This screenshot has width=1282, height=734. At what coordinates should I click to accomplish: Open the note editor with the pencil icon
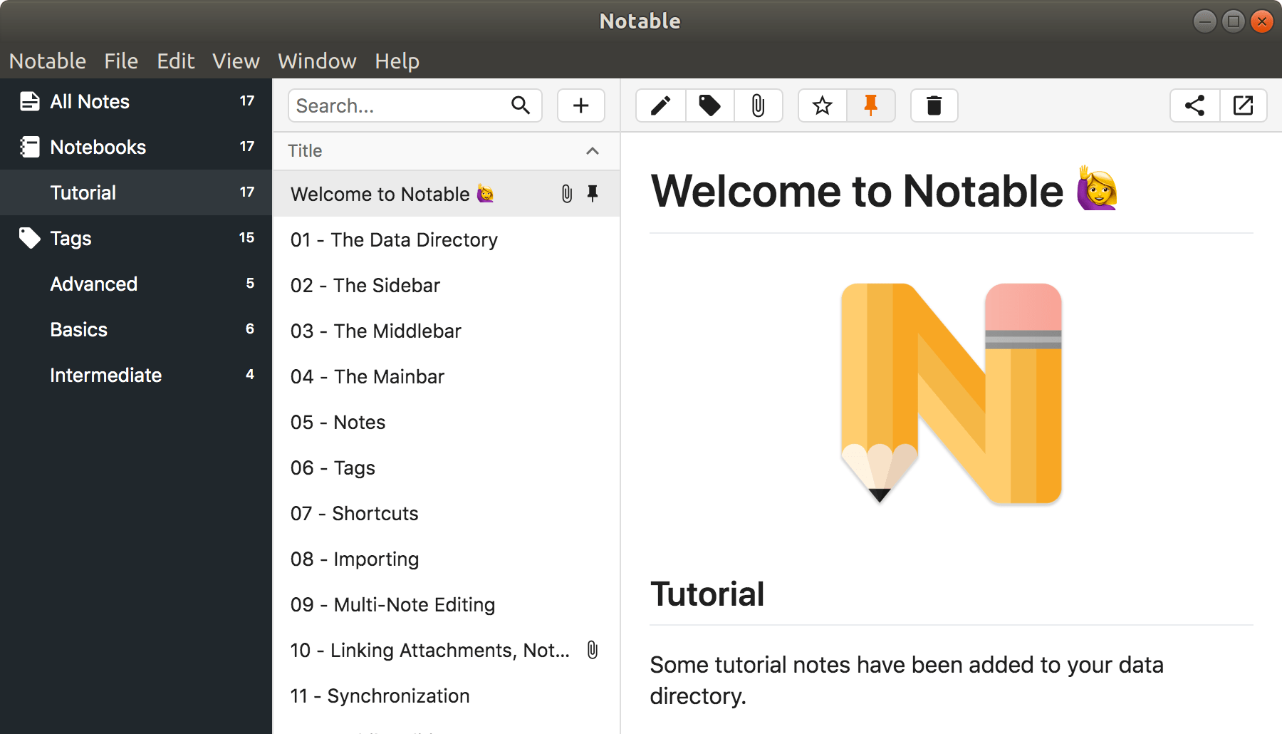pyautogui.click(x=660, y=105)
